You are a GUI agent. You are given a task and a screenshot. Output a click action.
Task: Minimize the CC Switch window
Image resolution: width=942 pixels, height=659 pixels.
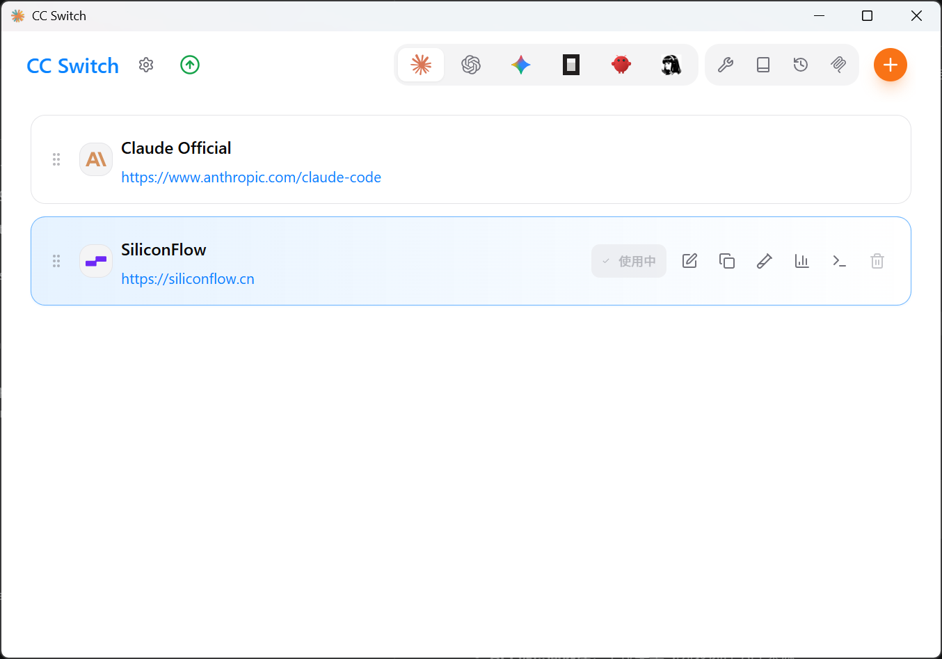[820, 15]
